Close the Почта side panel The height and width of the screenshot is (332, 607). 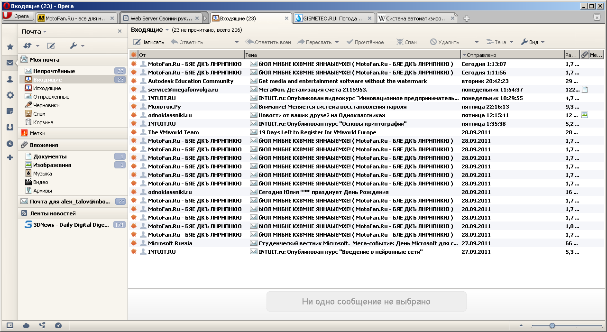[120, 31]
